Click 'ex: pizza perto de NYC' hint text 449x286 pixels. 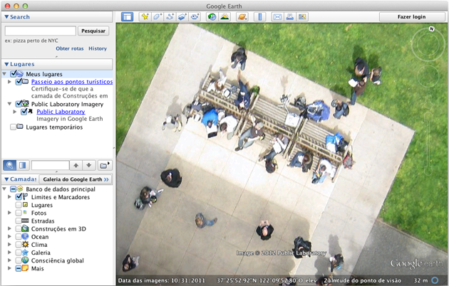pyautogui.click(x=31, y=41)
